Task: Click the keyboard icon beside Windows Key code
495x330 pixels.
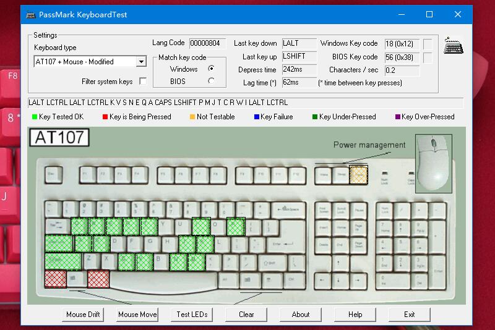Action: tap(454, 46)
